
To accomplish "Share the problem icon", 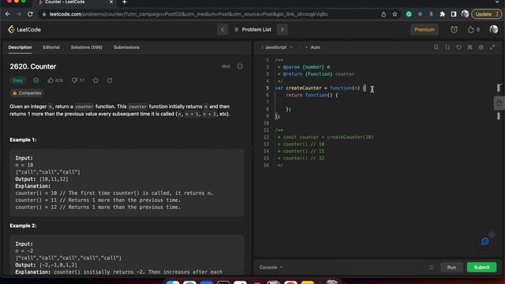I will pyautogui.click(x=110, y=80).
